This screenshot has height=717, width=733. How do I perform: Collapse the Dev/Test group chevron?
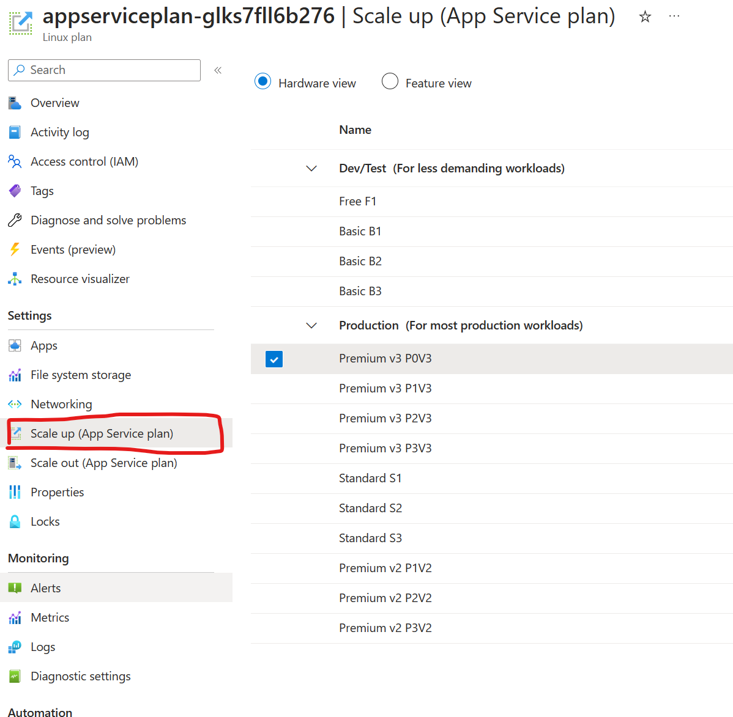(311, 168)
